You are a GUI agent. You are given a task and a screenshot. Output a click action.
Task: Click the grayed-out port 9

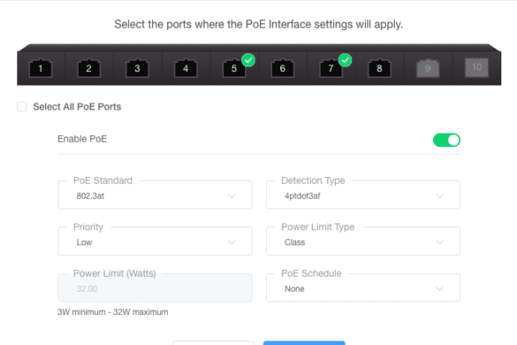click(x=428, y=68)
